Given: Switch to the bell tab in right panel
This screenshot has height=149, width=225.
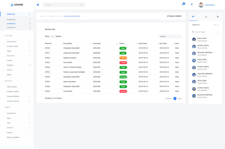Looking at the screenshot, I should click(x=206, y=17).
